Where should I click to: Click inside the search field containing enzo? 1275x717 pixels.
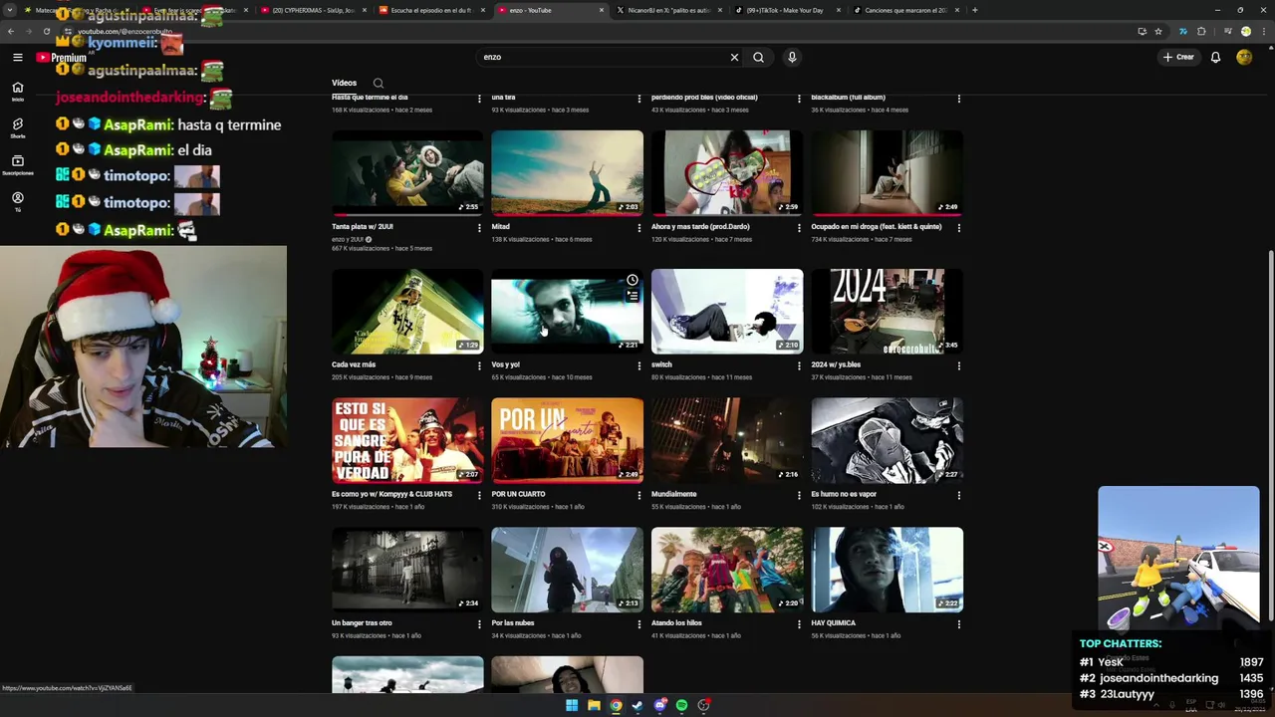[x=603, y=57]
